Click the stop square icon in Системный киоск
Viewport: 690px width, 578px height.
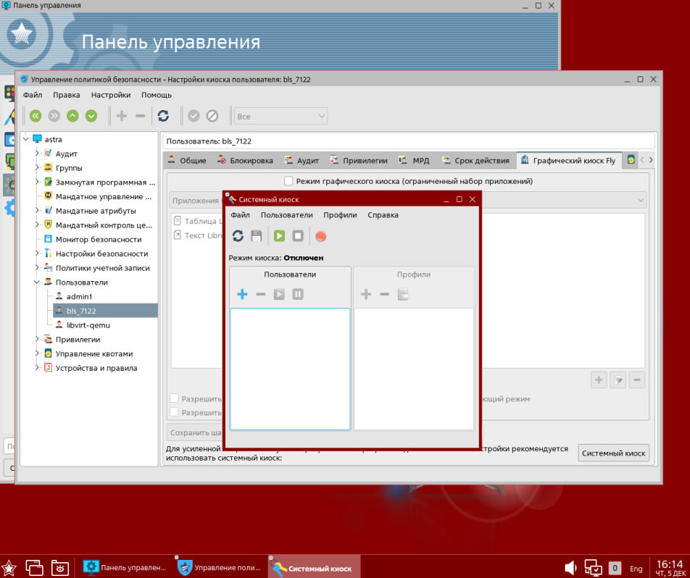[298, 236]
